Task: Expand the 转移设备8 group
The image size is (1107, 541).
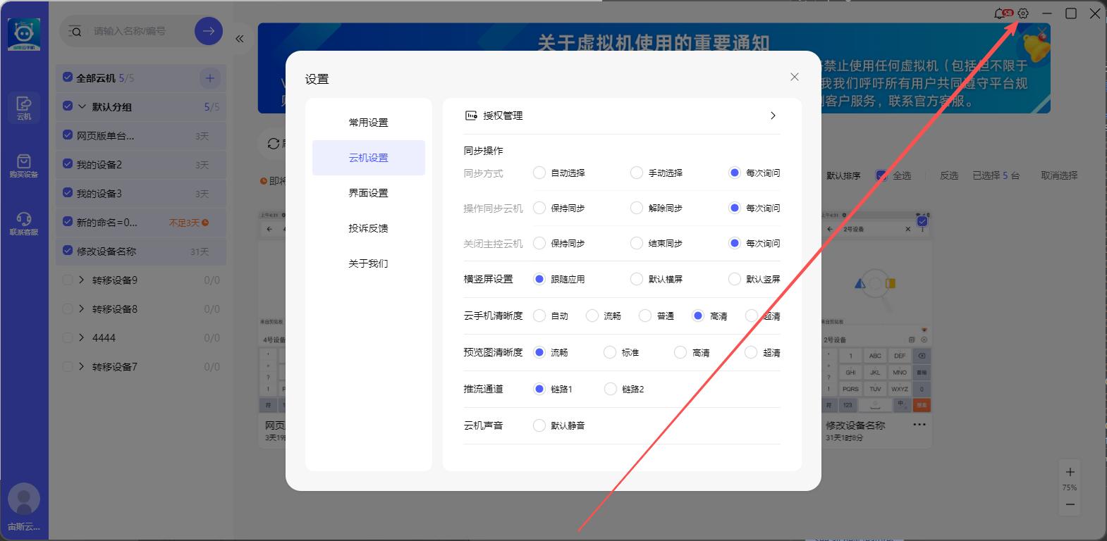Action: [x=82, y=309]
